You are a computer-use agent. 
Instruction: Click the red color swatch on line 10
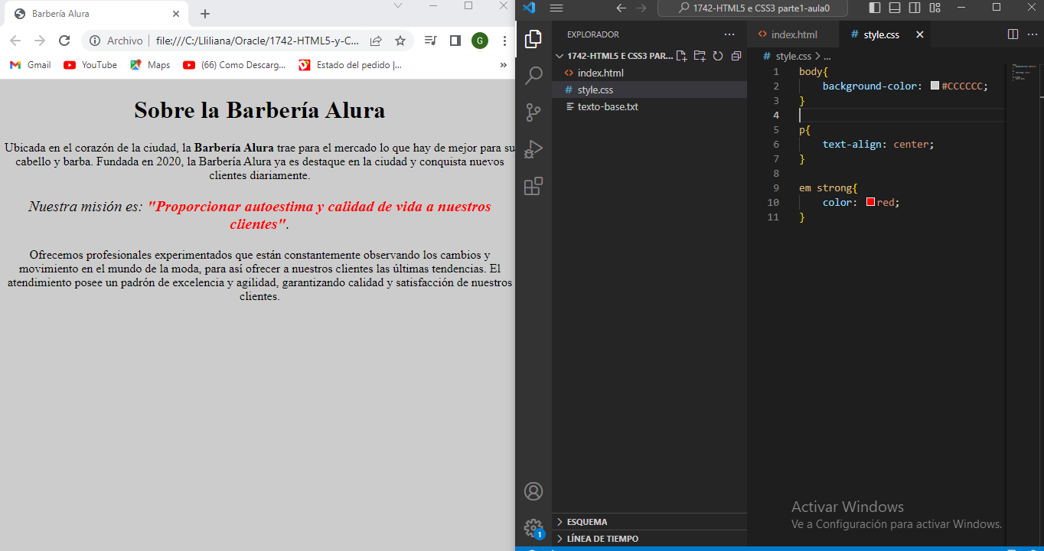[870, 202]
